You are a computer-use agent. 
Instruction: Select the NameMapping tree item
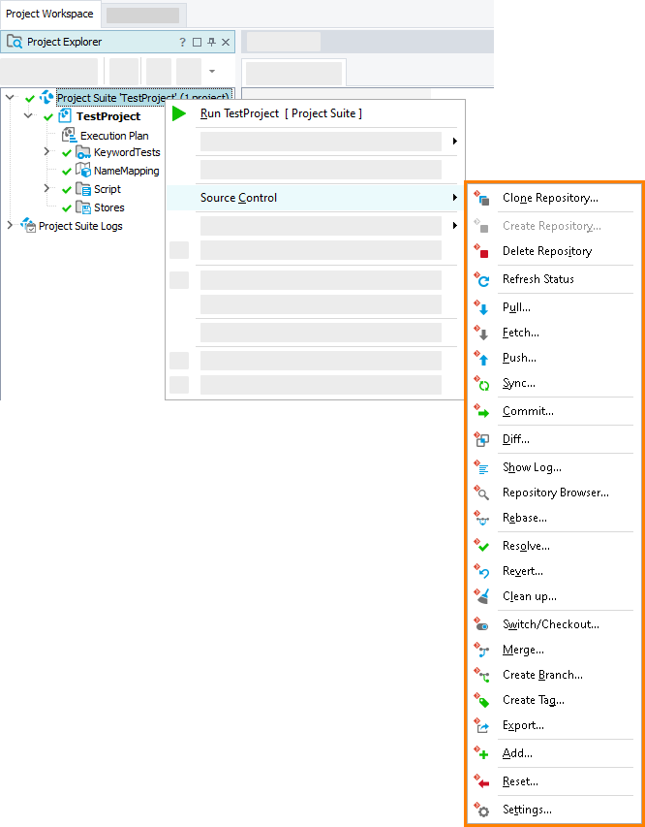click(127, 171)
